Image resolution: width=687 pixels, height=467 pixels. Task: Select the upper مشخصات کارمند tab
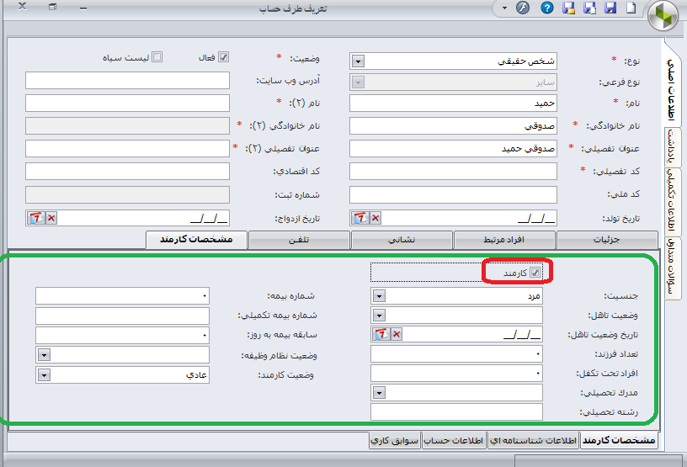pyautogui.click(x=196, y=240)
